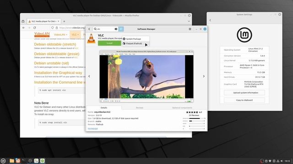Viewport: 293px width, 164px height.
Task: Click Copy to clipboard button
Action: pos(244,100)
